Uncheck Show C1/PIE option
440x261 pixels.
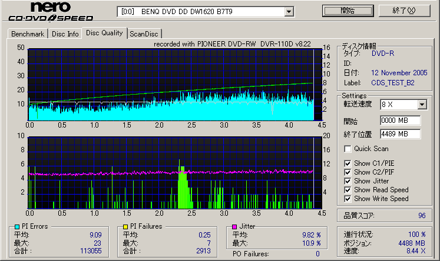coord(348,163)
